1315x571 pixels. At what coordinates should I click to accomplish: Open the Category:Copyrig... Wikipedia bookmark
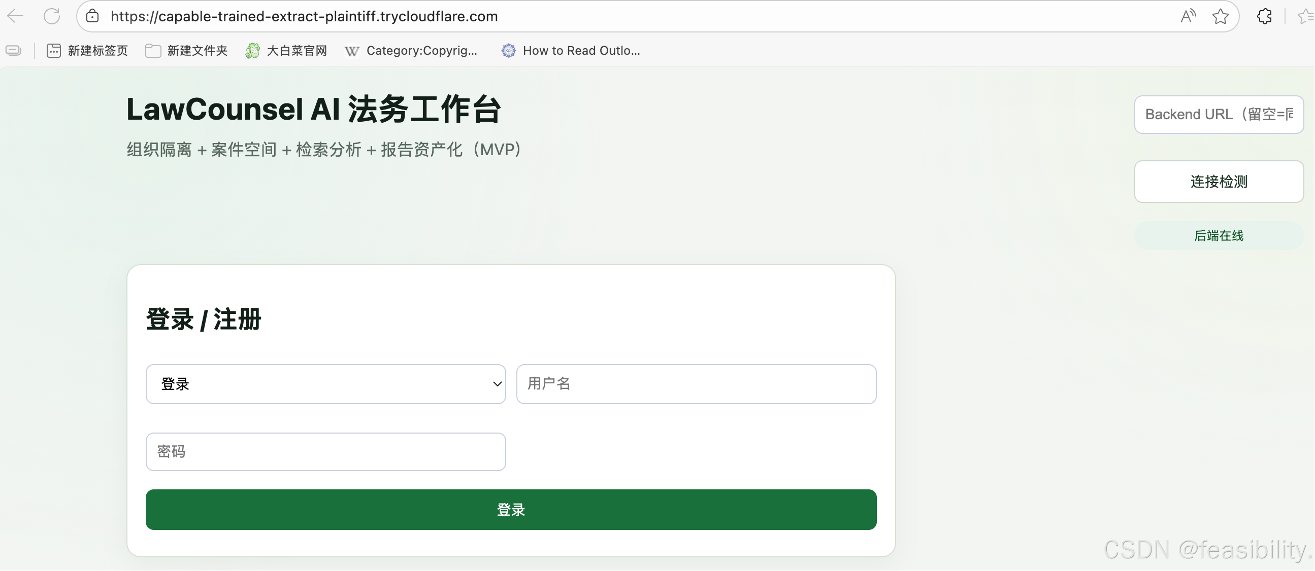[411, 51]
